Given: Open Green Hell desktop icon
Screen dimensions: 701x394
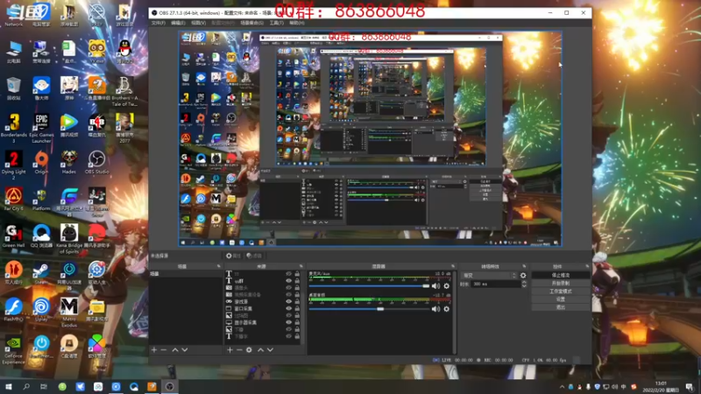Looking at the screenshot, I should click(14, 236).
